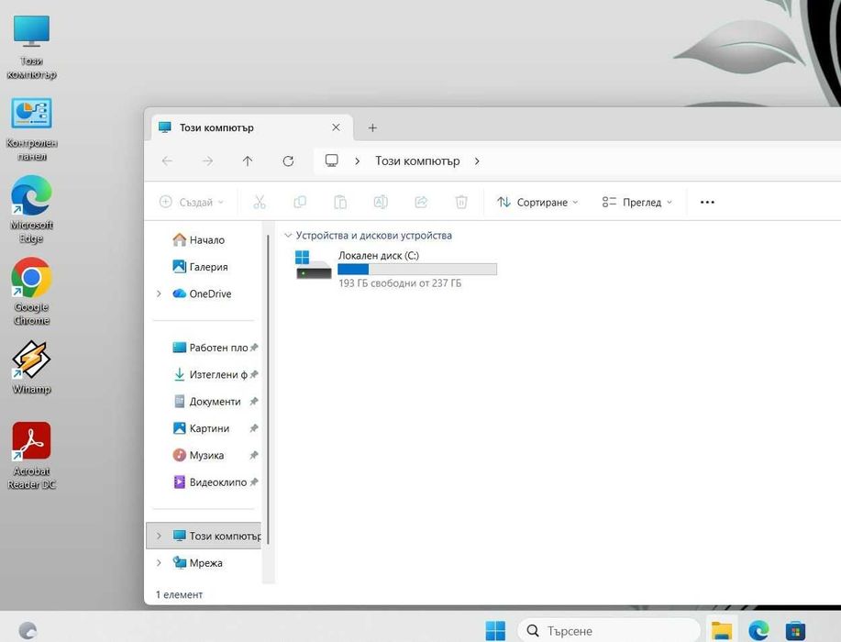The width and height of the screenshot is (841, 642).
Task: Go to Изтеглени файлове in sidebar
Action: point(210,374)
